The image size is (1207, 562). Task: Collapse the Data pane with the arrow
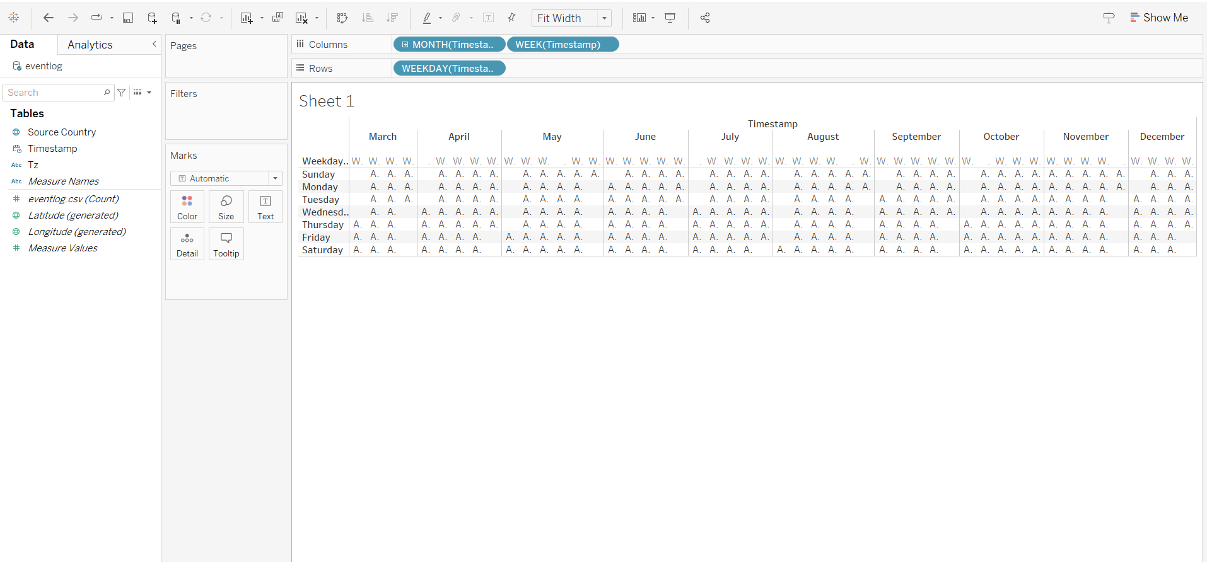[154, 44]
